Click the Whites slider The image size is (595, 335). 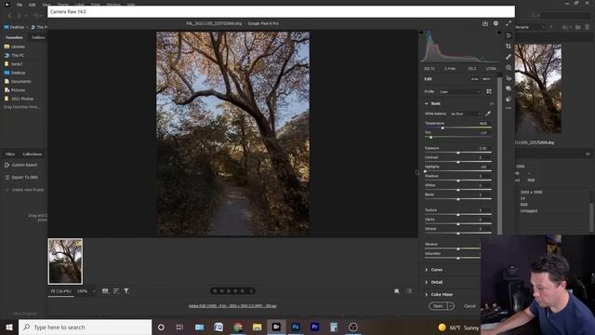point(458,190)
